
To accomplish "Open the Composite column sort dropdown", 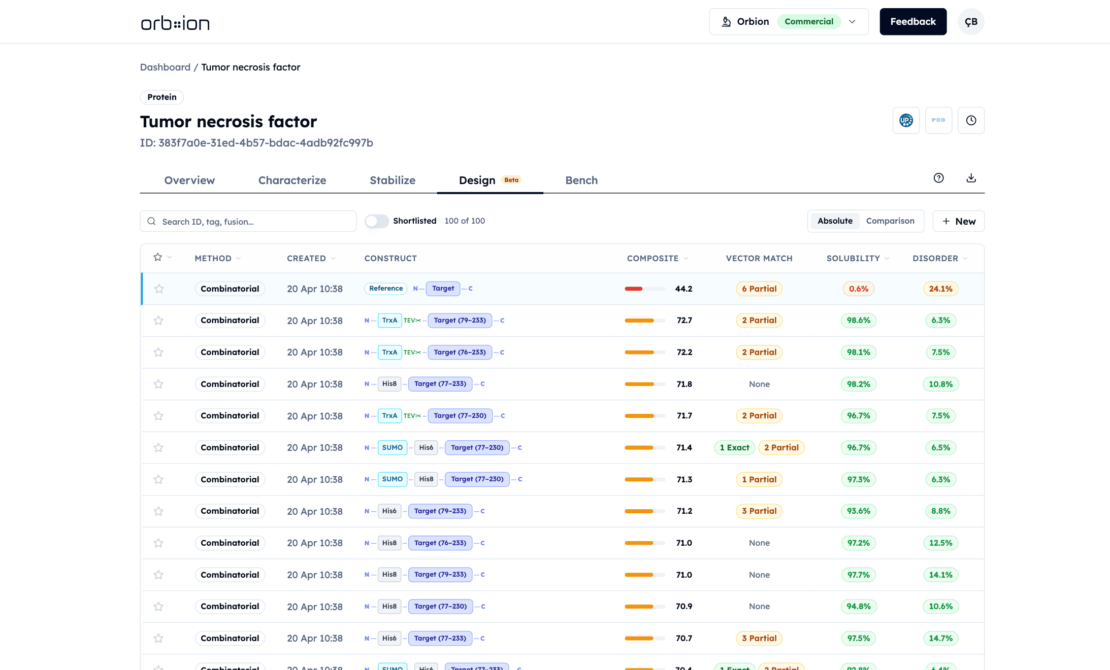I will click(685, 258).
